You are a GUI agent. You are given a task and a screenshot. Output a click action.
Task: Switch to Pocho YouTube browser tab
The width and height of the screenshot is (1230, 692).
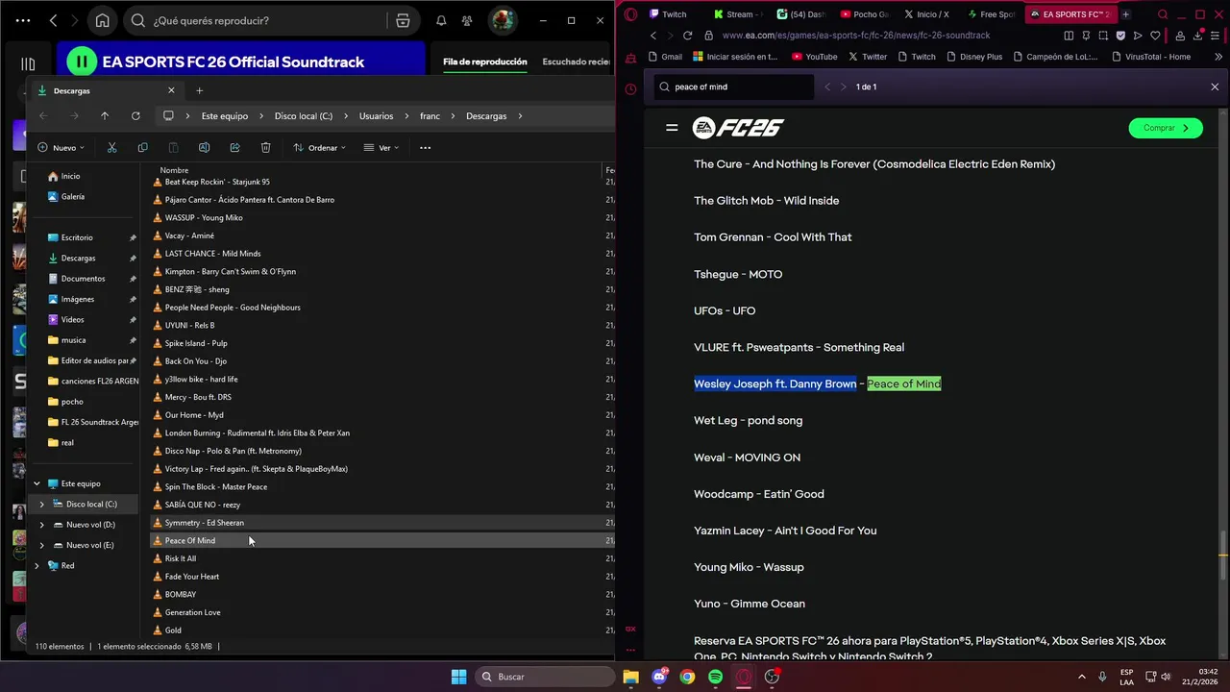point(864,14)
